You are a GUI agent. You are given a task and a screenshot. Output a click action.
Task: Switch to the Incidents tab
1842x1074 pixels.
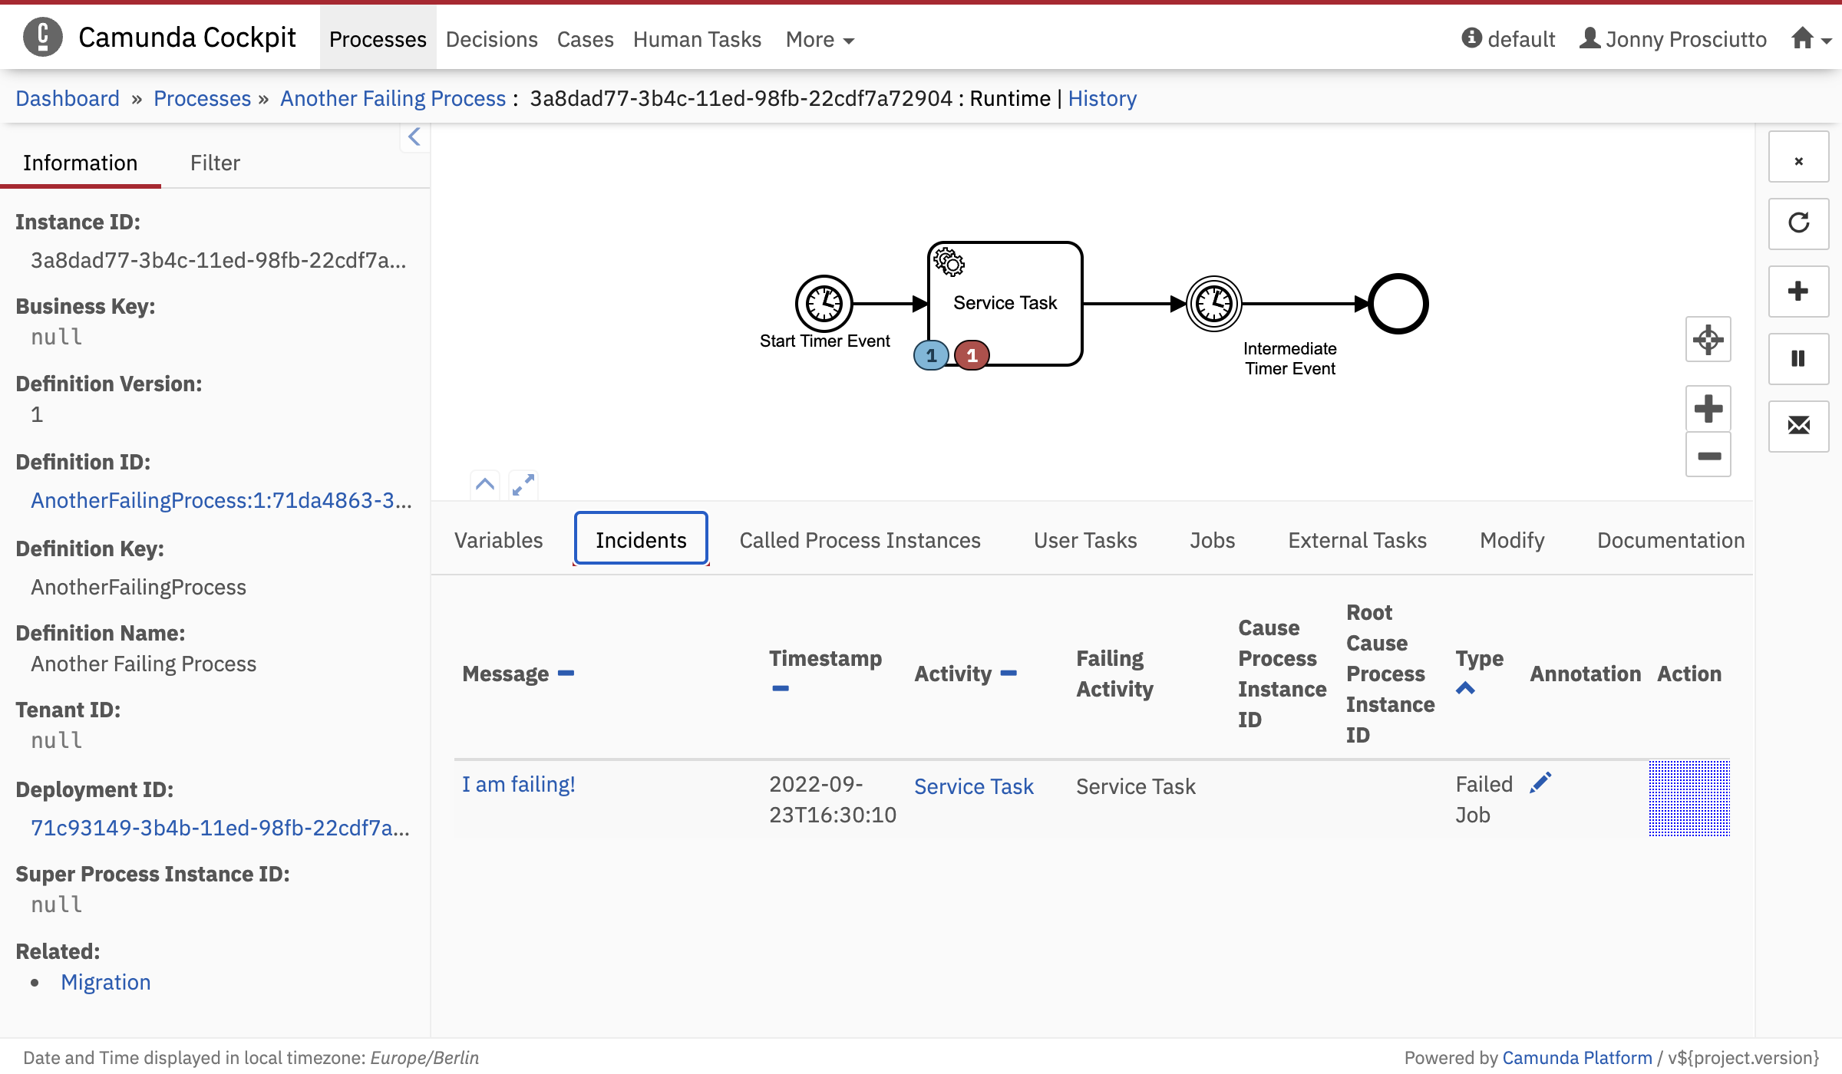[x=641, y=539]
